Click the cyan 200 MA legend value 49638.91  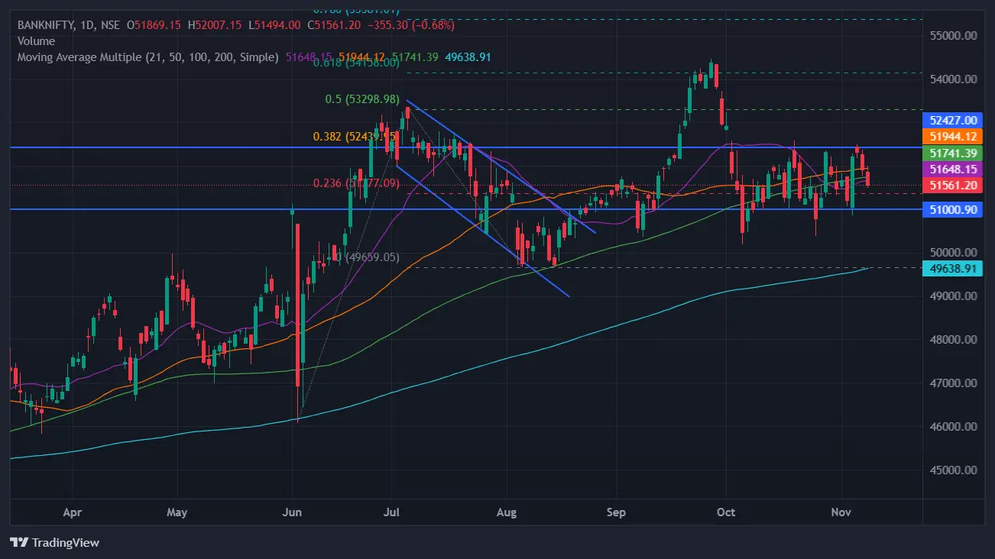point(467,57)
